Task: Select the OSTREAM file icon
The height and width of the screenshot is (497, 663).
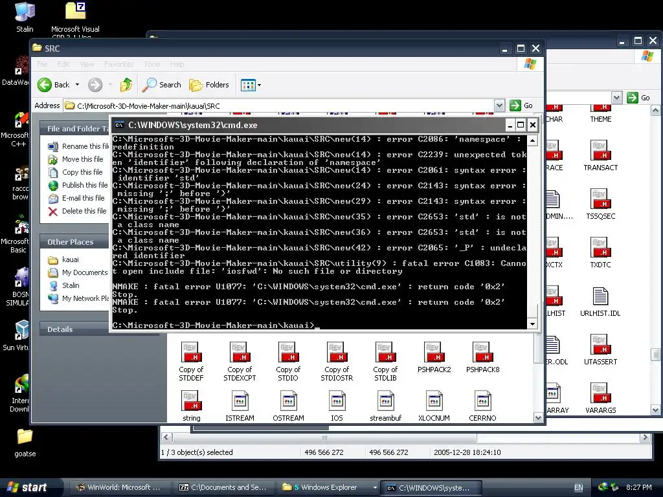Action: tap(288, 406)
